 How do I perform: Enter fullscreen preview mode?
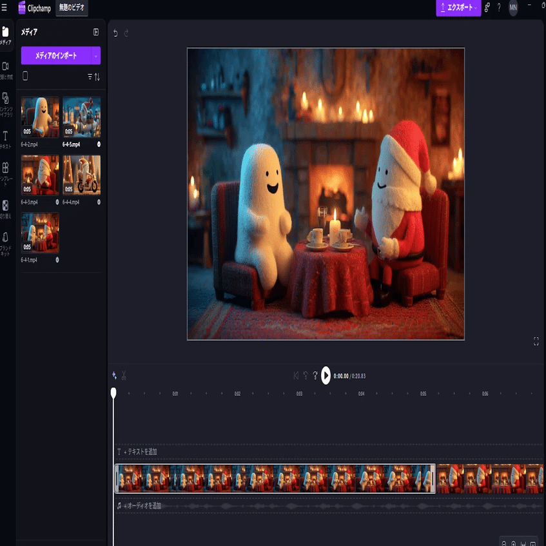point(536,341)
